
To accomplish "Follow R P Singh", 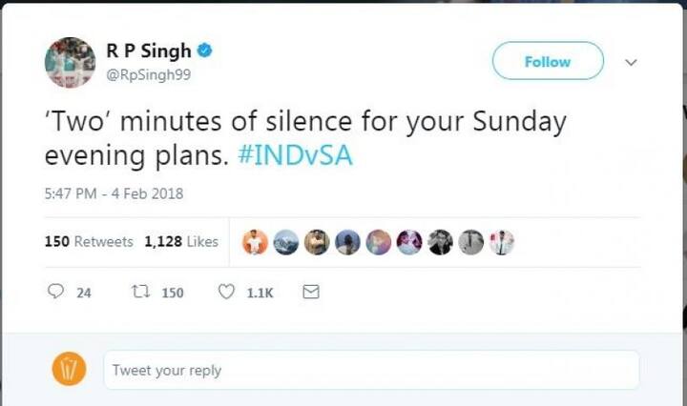I will coord(548,61).
